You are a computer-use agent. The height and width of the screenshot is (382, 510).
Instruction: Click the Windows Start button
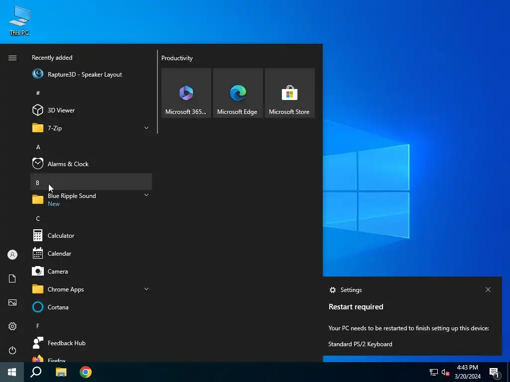pos(12,372)
